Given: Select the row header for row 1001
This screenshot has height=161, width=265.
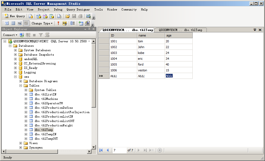Looking at the screenshot, I should (104, 41).
